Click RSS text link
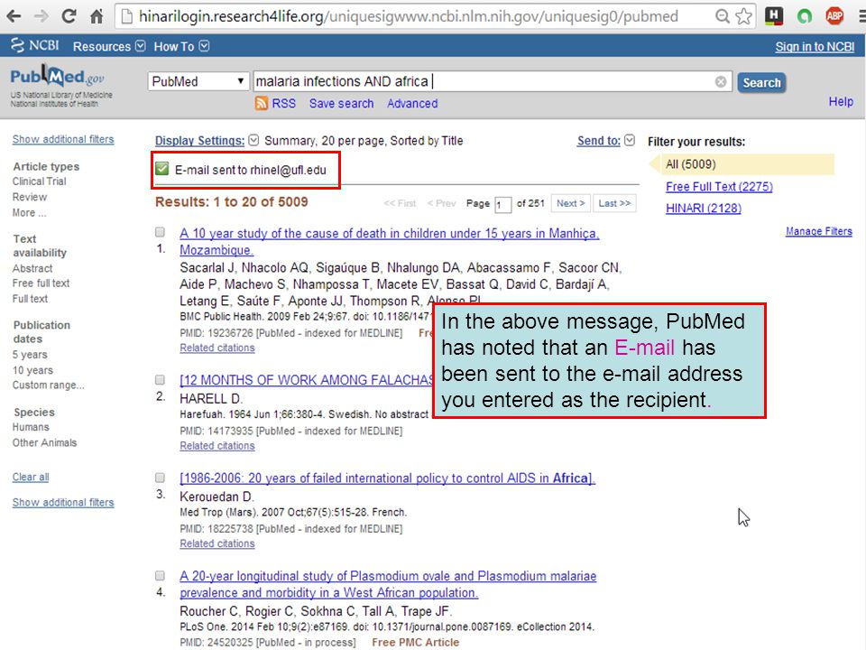 coord(283,103)
